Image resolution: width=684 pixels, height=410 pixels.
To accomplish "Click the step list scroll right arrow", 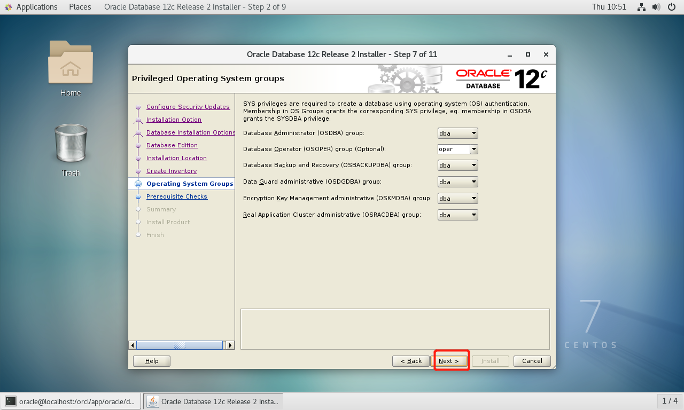I will pyautogui.click(x=230, y=345).
